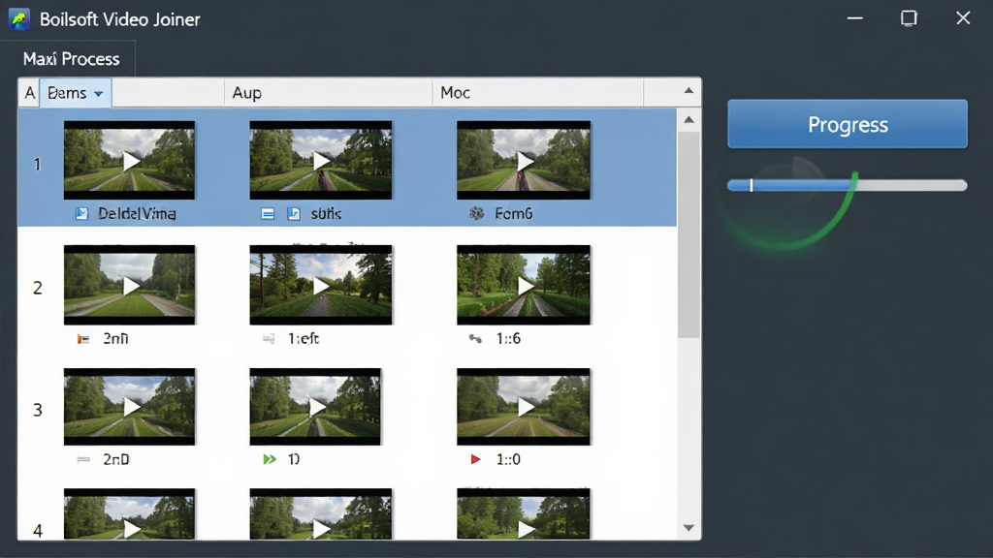
Task: Click the 1::0 label in row 3
Action: click(x=508, y=459)
